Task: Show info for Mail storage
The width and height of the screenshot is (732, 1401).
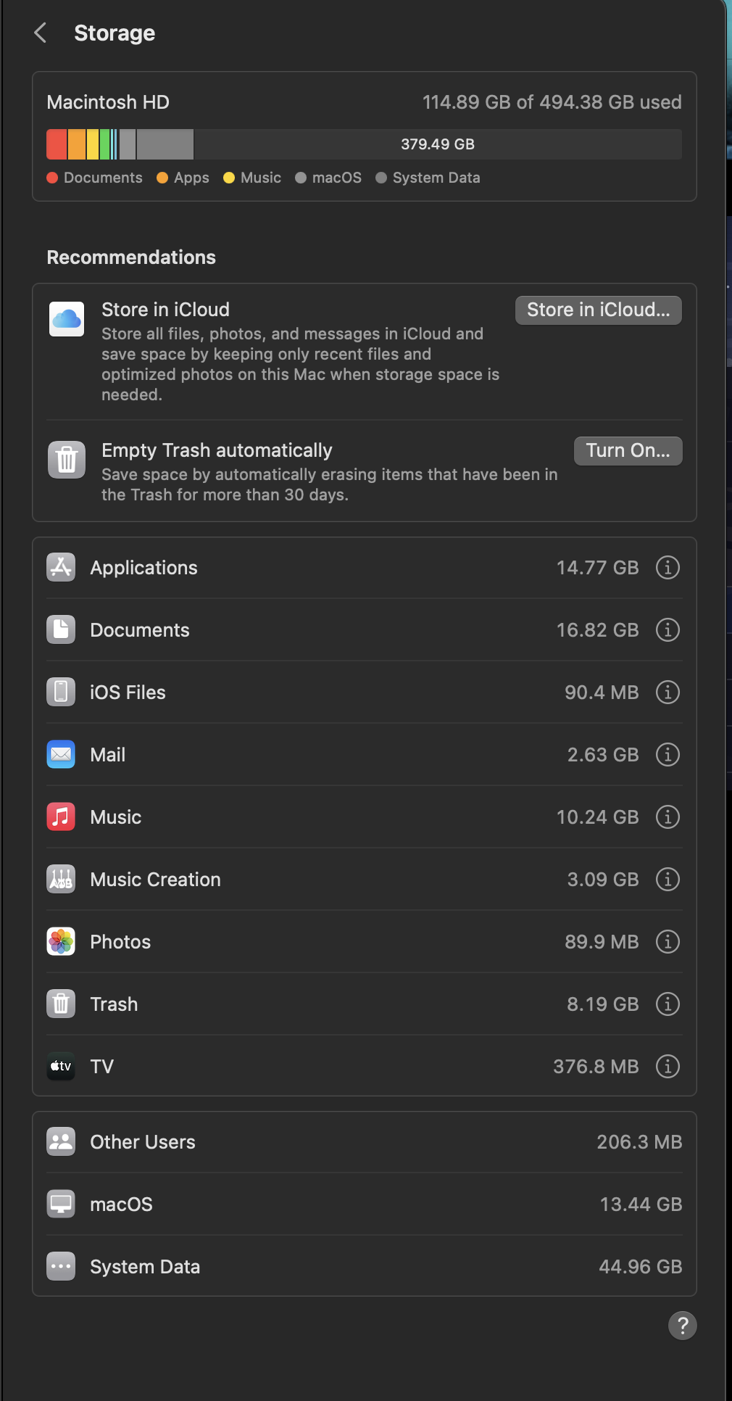Action: pyautogui.click(x=667, y=754)
